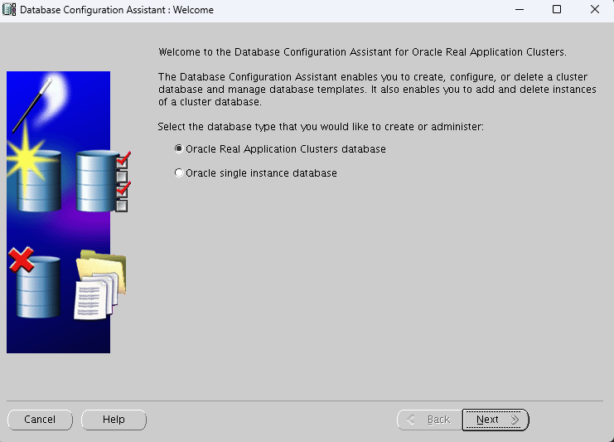Click the Next button
Viewport: 614px width, 442px height.
496,420
